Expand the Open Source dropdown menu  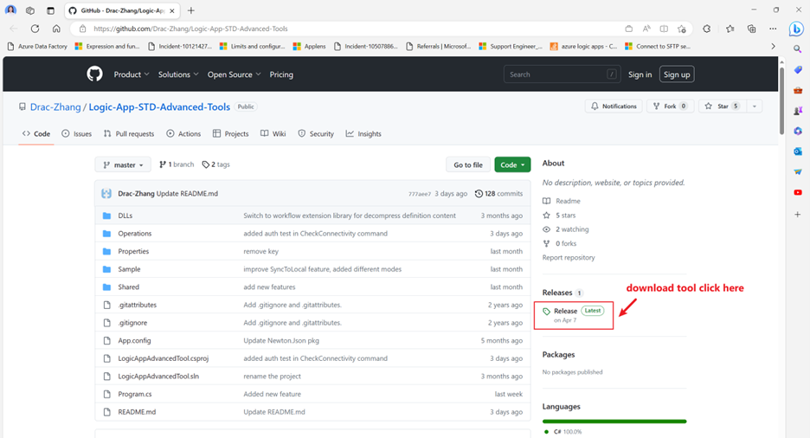(234, 74)
